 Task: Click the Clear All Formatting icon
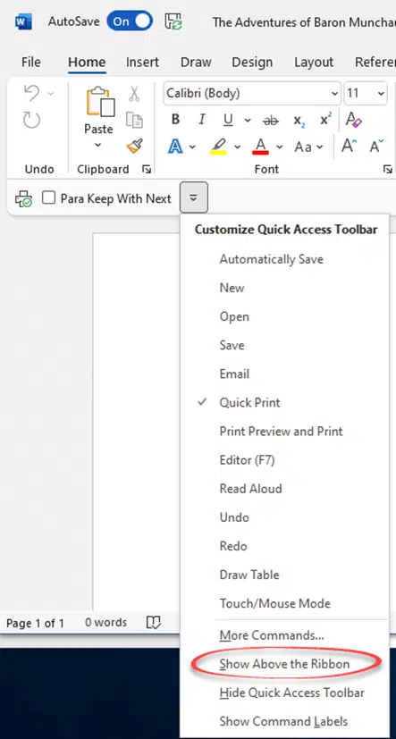354,120
